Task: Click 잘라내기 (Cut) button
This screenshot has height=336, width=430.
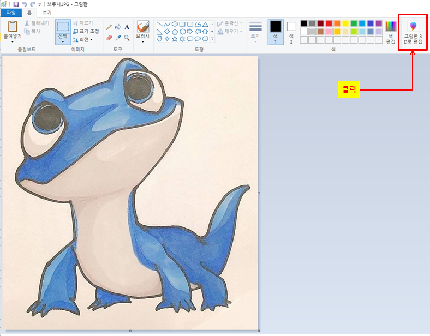Action: click(x=37, y=23)
